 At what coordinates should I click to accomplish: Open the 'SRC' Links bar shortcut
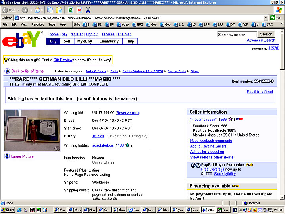[x=267, y=25]
